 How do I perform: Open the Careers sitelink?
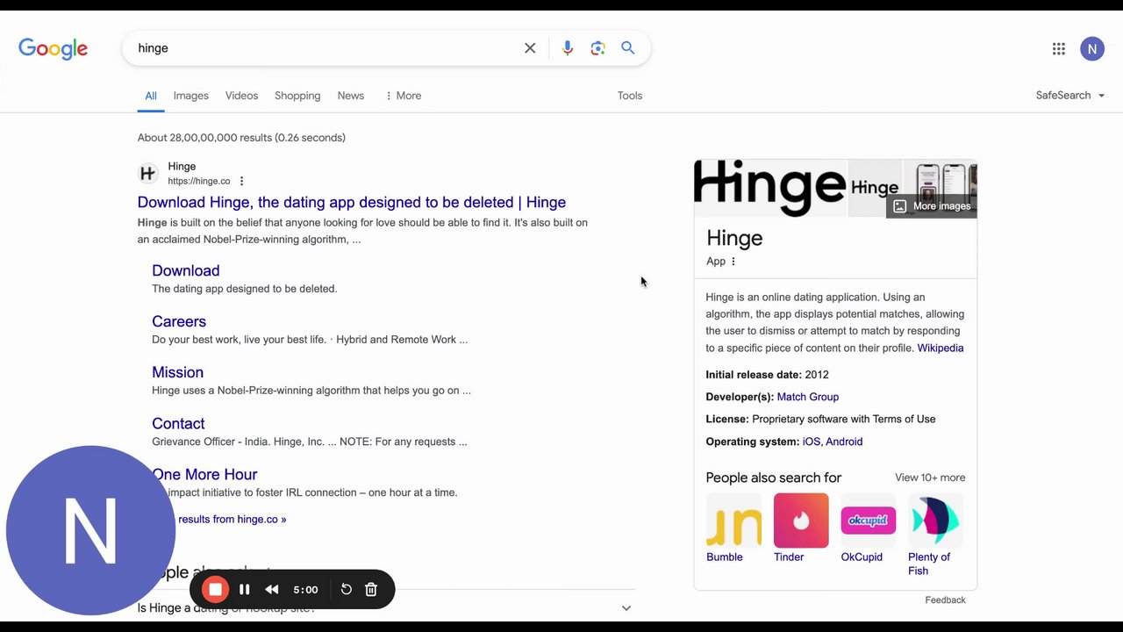[179, 322]
